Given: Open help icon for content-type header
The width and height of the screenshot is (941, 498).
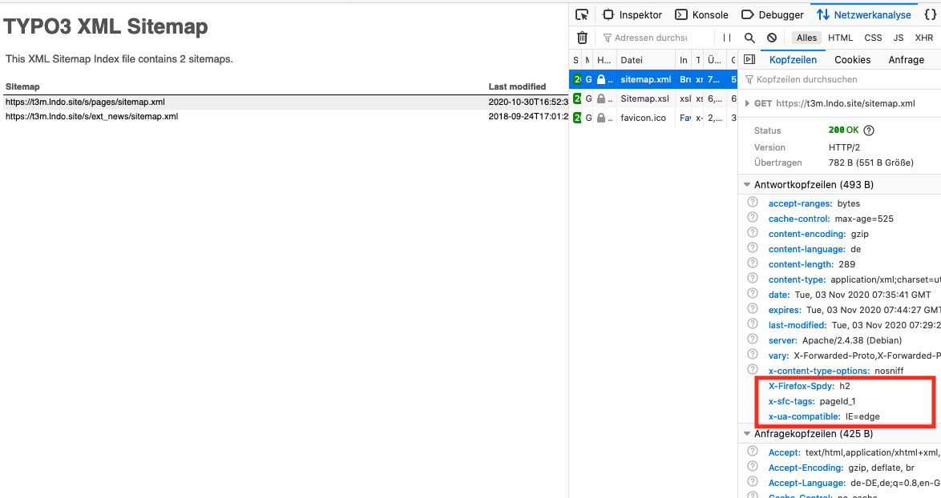Looking at the screenshot, I should point(753,278).
